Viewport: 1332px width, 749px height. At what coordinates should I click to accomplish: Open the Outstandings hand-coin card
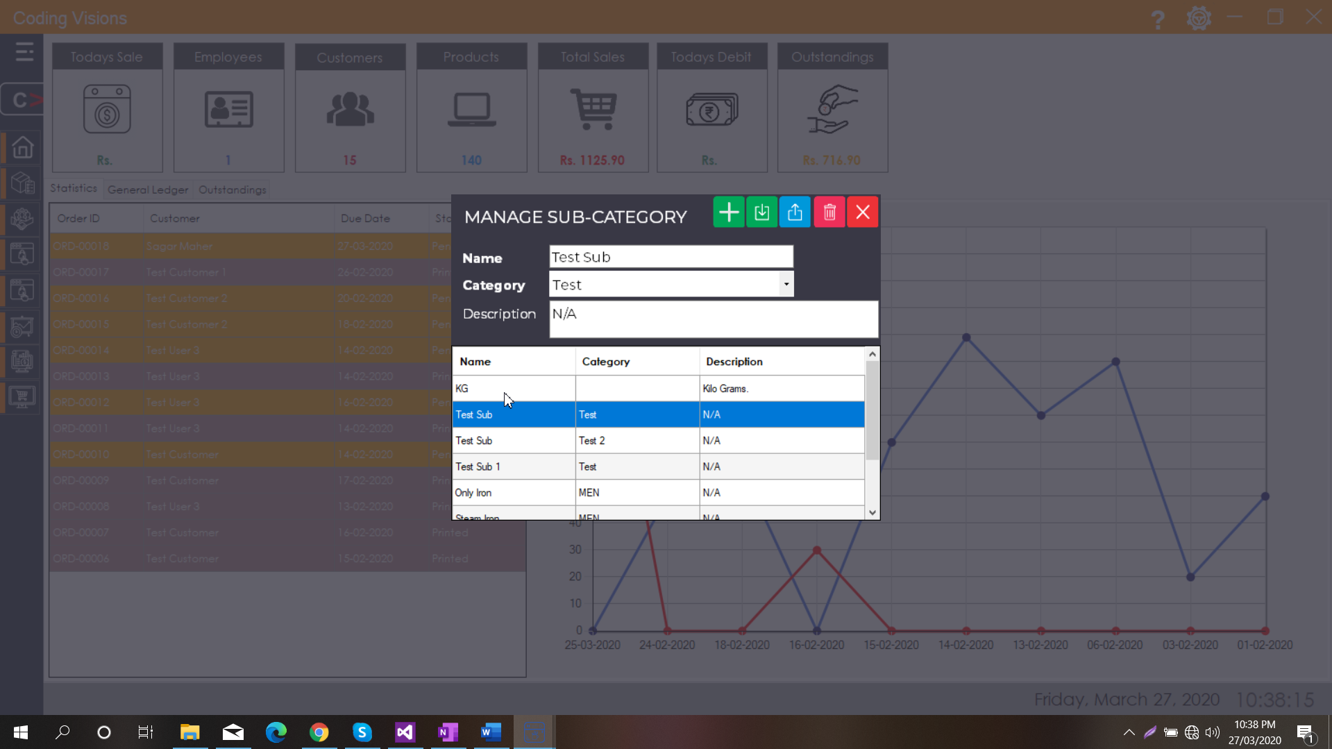832,108
